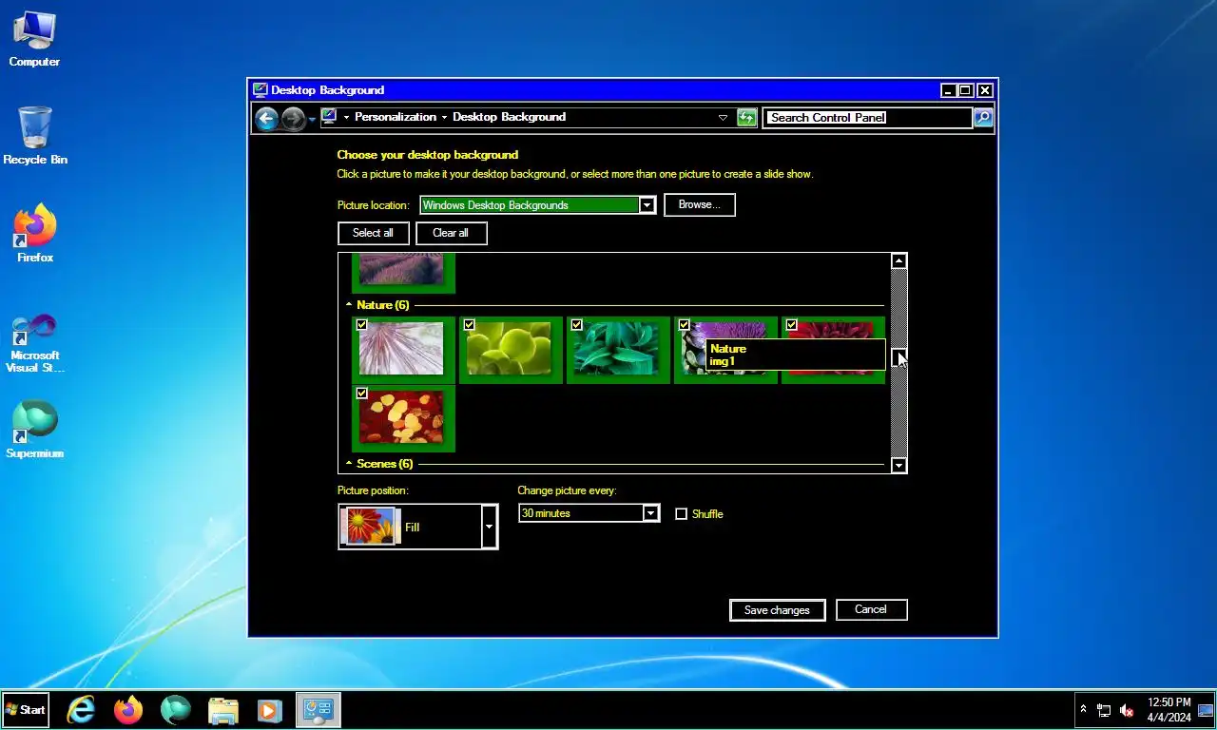Open the recent pages arrow beside Forward

[x=312, y=119]
